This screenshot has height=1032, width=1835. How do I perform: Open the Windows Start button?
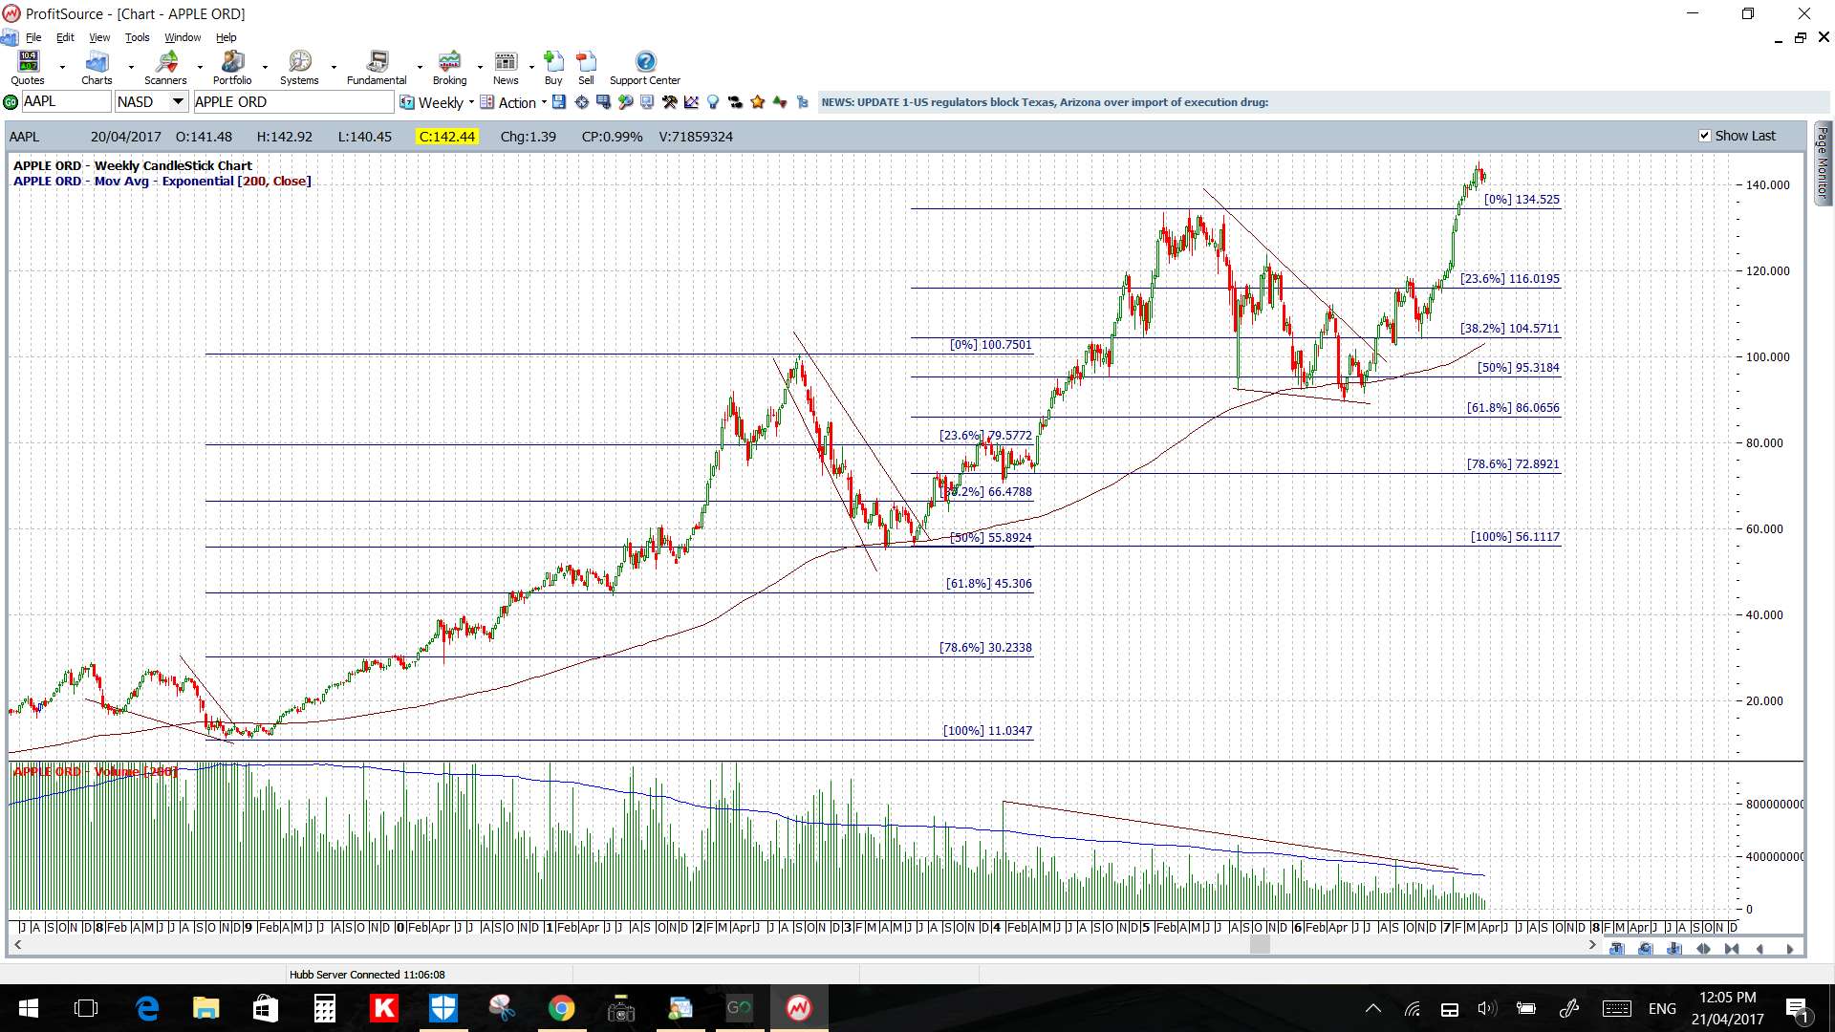pyautogui.click(x=28, y=1008)
